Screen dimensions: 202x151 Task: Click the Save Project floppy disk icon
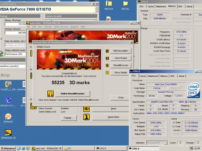click(107, 59)
